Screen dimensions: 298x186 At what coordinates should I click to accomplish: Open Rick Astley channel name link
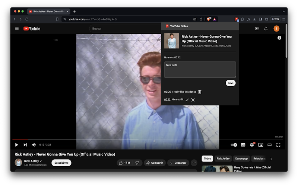pos(32,161)
